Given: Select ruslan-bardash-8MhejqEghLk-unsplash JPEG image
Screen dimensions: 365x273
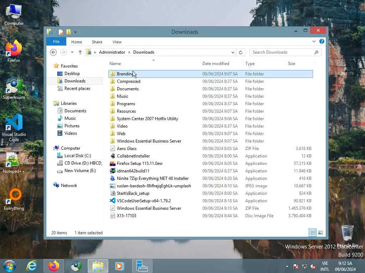Looking at the screenshot, I should [x=211, y=186].
